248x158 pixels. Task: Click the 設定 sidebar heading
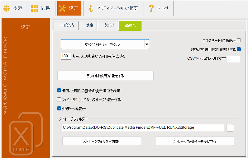pyautogui.click(x=25, y=27)
